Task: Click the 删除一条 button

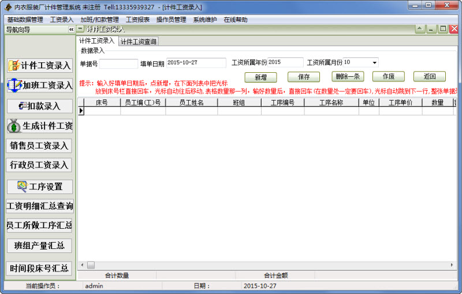Action: pos(348,77)
